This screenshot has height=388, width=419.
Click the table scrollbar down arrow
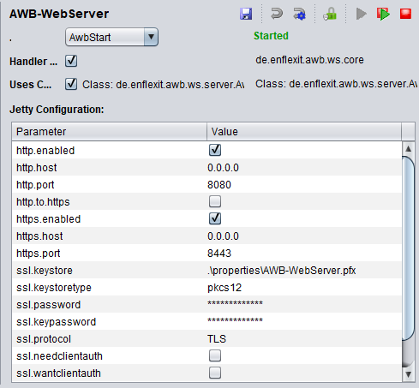click(x=408, y=374)
